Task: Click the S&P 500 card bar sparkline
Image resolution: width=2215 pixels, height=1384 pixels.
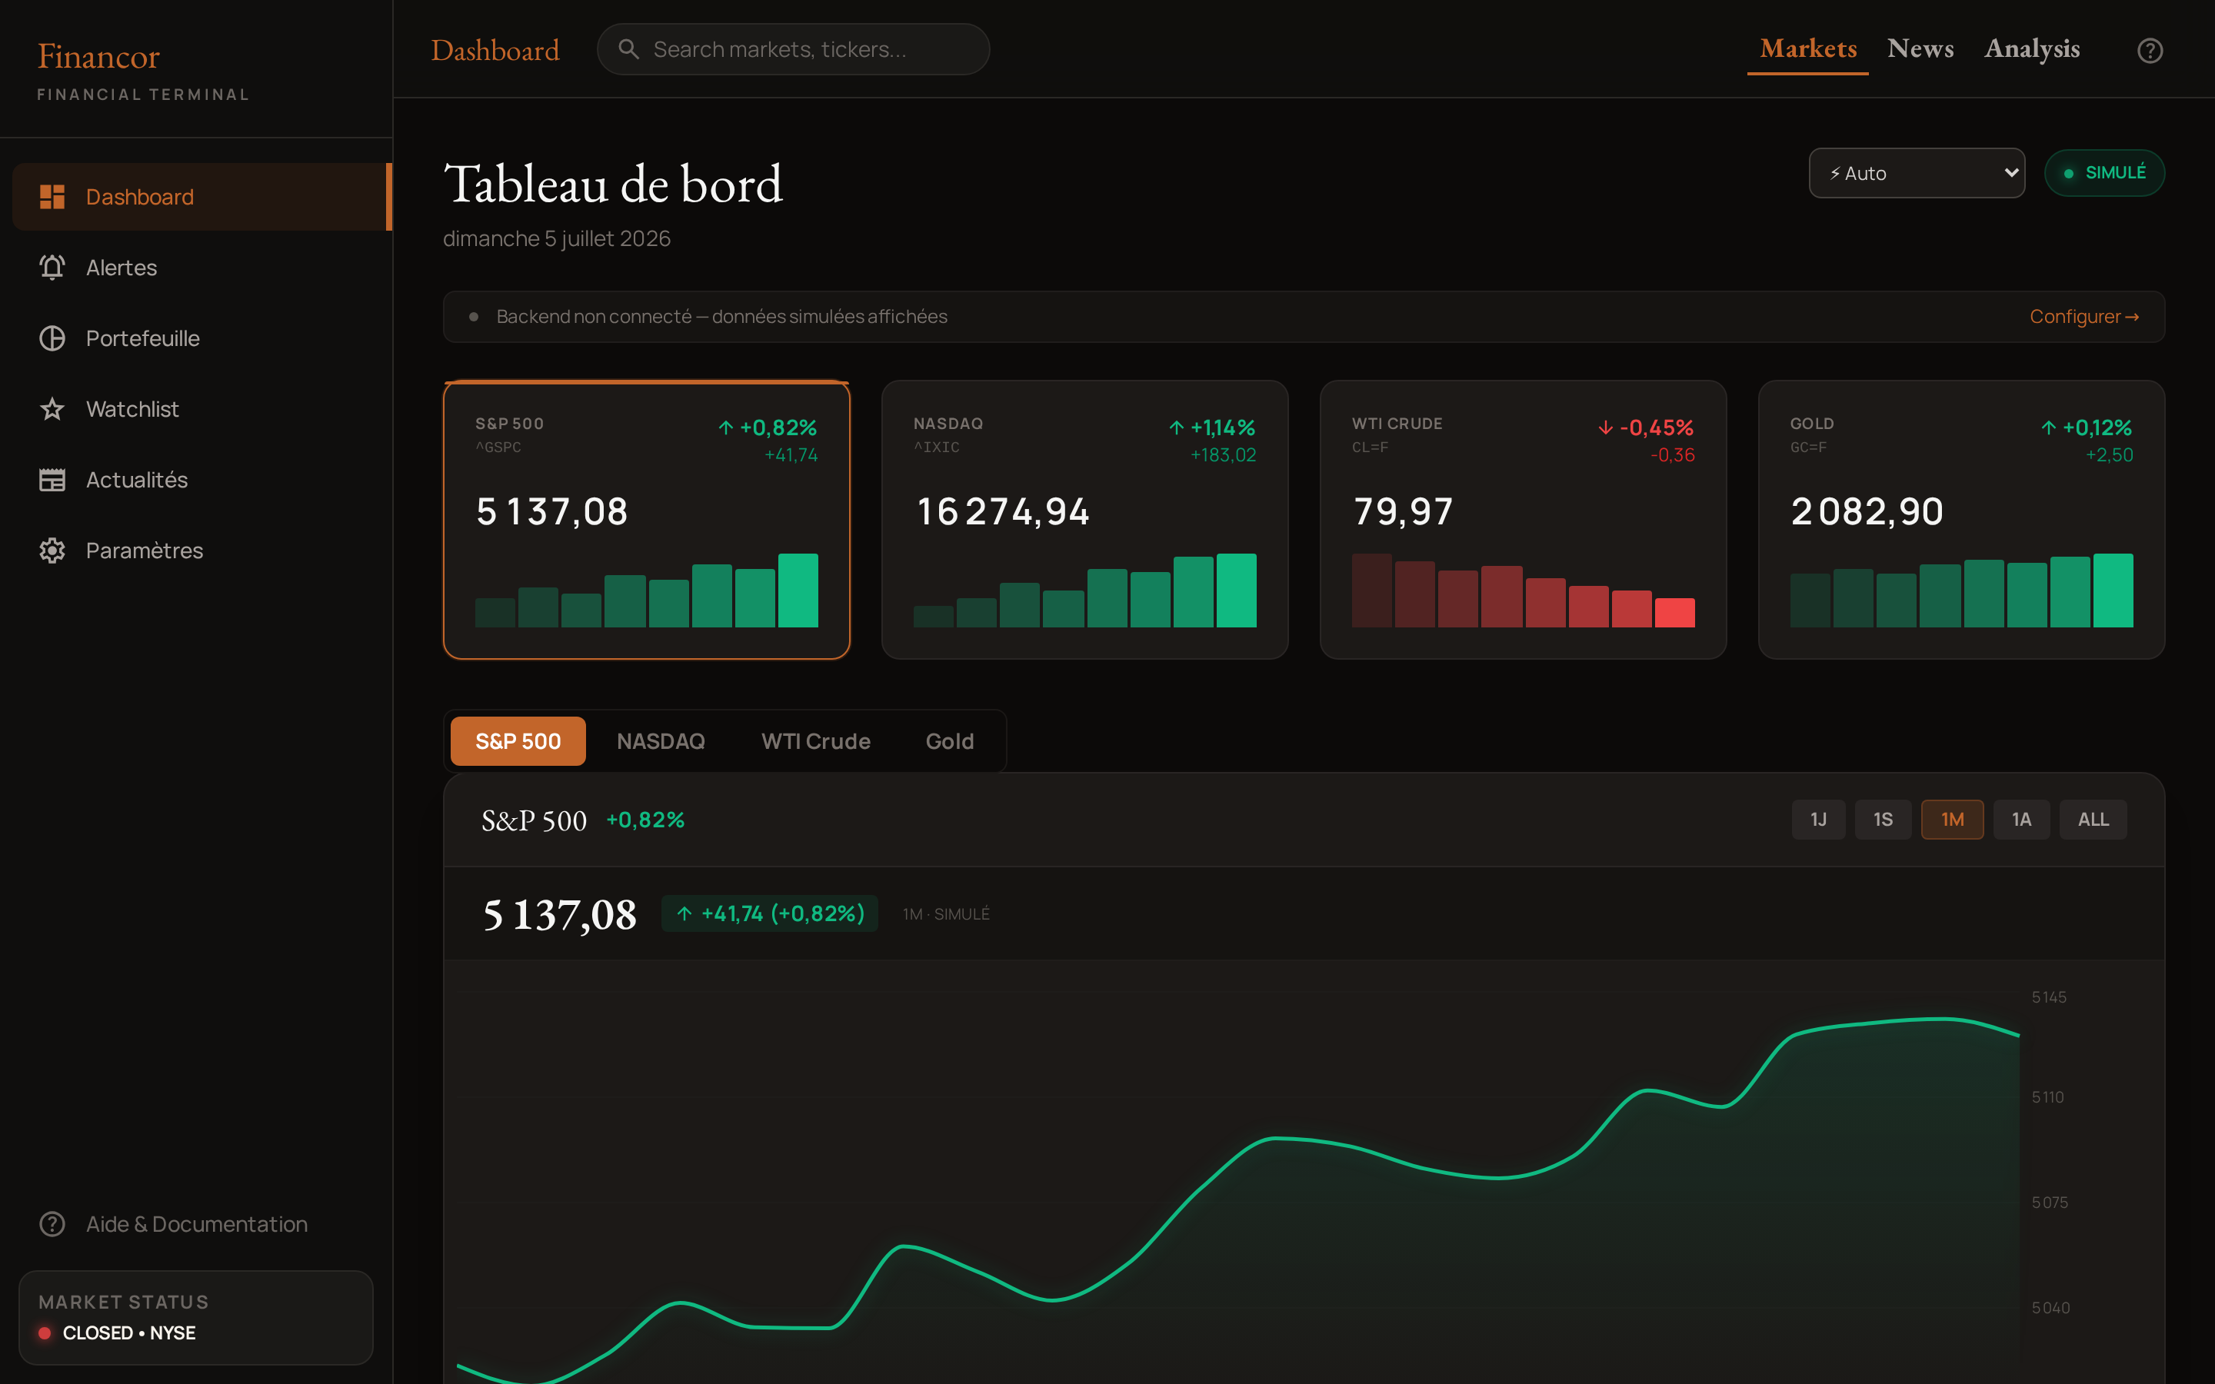Action: 647,591
